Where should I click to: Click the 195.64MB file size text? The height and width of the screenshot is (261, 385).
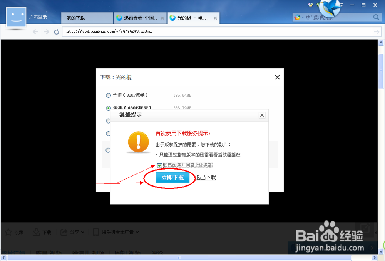point(182,96)
